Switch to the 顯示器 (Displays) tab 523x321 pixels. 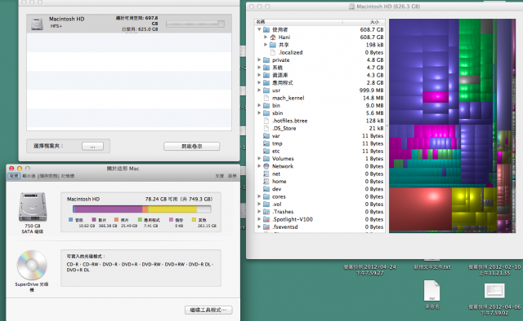[x=29, y=176]
